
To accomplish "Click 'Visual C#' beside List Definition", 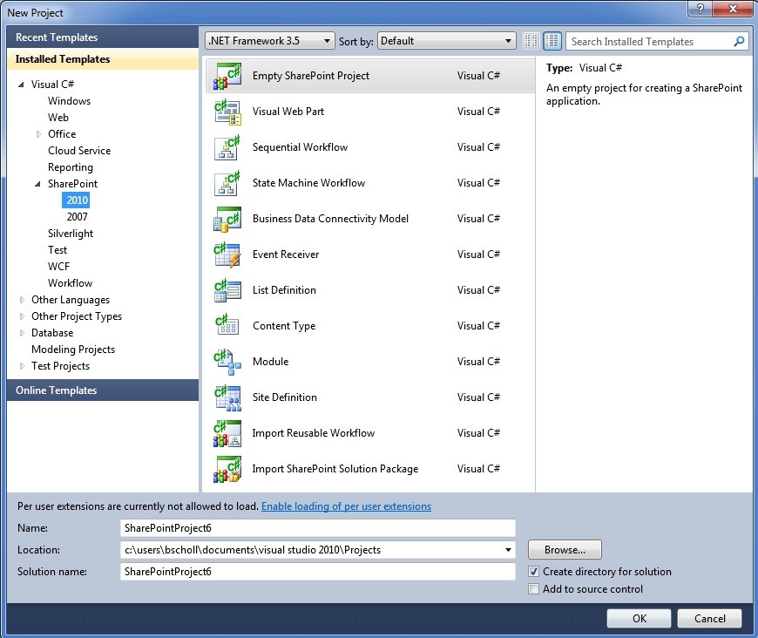I will click(x=478, y=290).
